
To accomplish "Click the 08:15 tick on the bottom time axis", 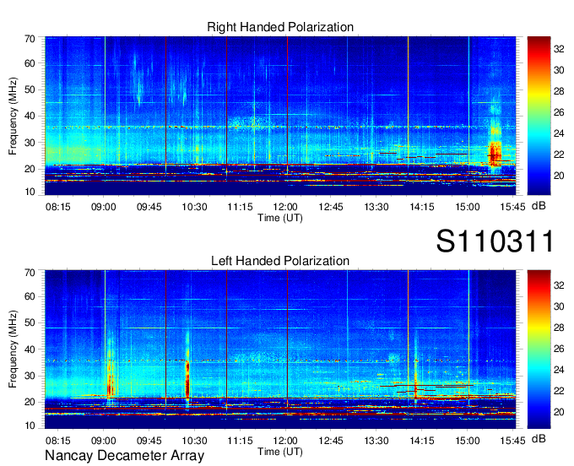I will [x=58, y=441].
